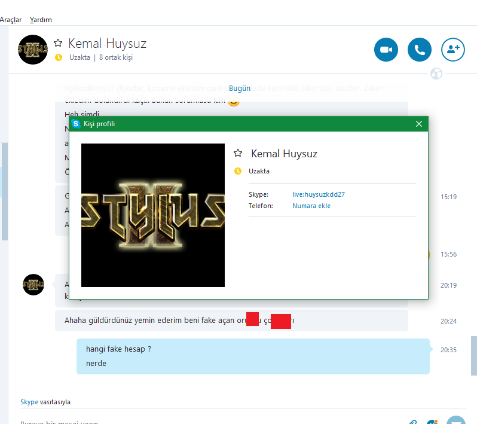Click the Numara ekle link
This screenshot has width=477, height=424.
click(311, 206)
